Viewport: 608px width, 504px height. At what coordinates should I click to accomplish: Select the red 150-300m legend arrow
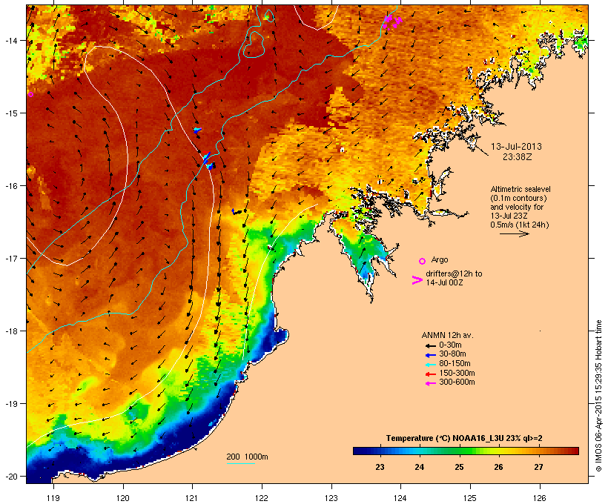tap(430, 374)
